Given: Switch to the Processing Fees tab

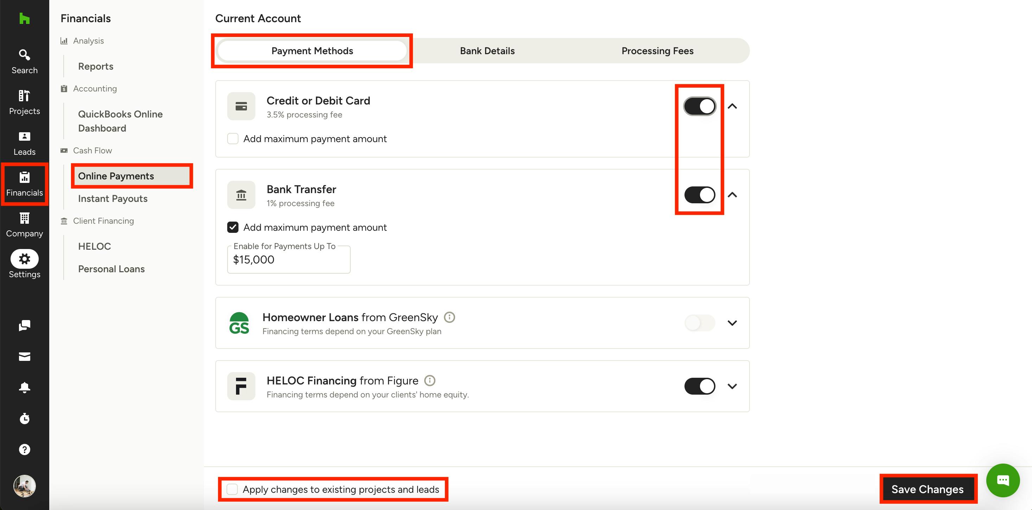Looking at the screenshot, I should tap(657, 51).
